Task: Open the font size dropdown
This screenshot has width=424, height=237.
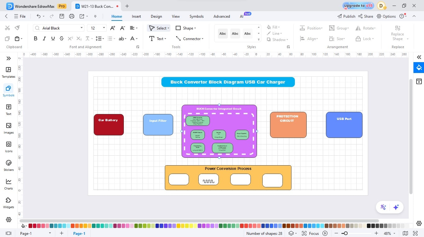Action: tap(104, 28)
